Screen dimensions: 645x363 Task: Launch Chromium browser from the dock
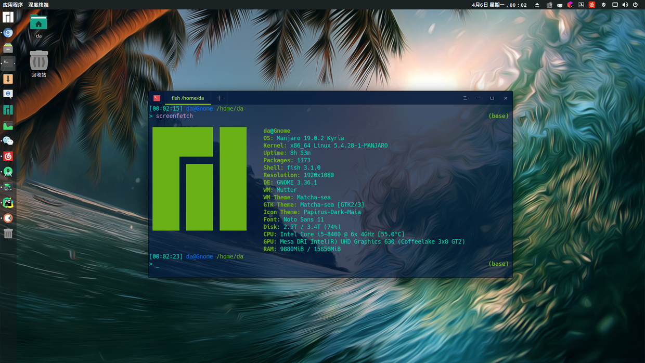click(x=8, y=33)
